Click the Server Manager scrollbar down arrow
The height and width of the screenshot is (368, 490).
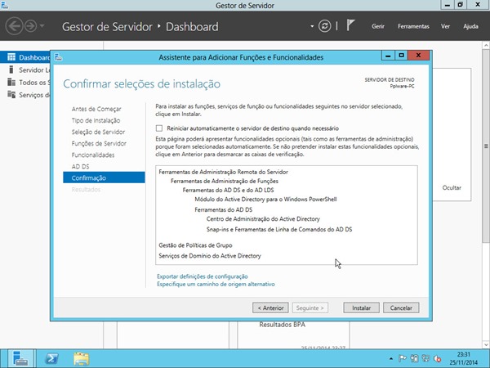[486, 344]
